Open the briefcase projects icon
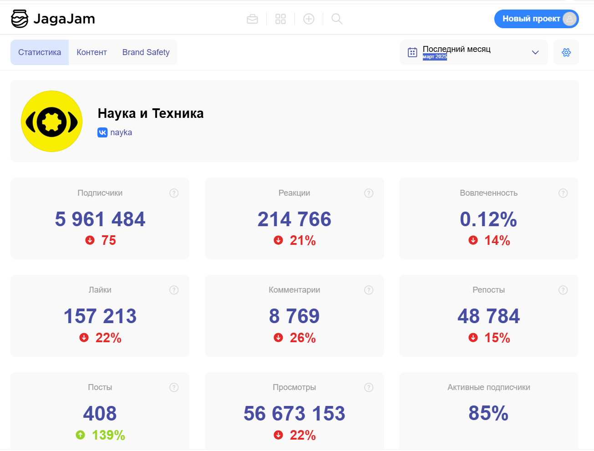The height and width of the screenshot is (451, 594). coord(252,19)
